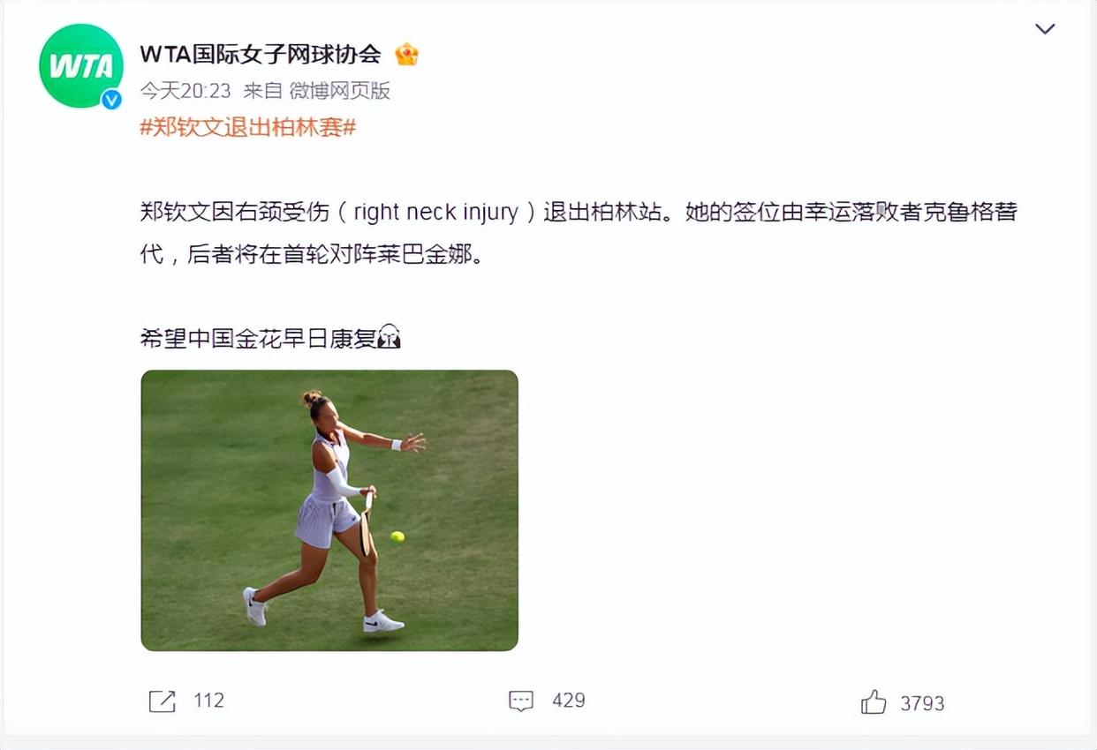Open WTA国际女子网球协会 account name
The width and height of the screenshot is (1097, 750).
(261, 55)
